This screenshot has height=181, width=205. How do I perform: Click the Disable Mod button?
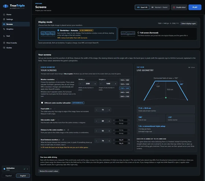pyautogui.click(x=179, y=7)
